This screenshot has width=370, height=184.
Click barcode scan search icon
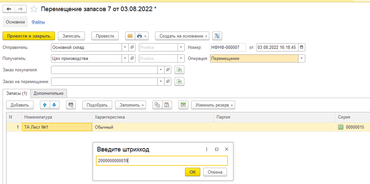coord(70,105)
